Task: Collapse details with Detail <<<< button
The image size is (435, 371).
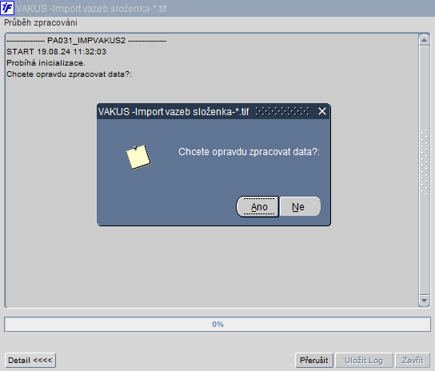Action: [30, 360]
